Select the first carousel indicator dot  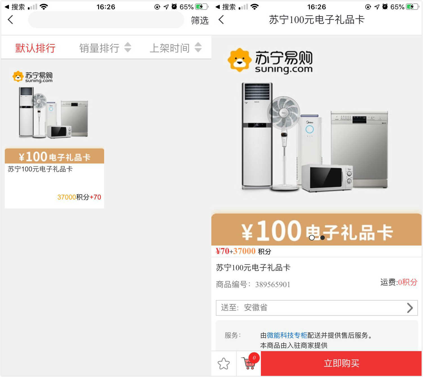tap(312, 238)
